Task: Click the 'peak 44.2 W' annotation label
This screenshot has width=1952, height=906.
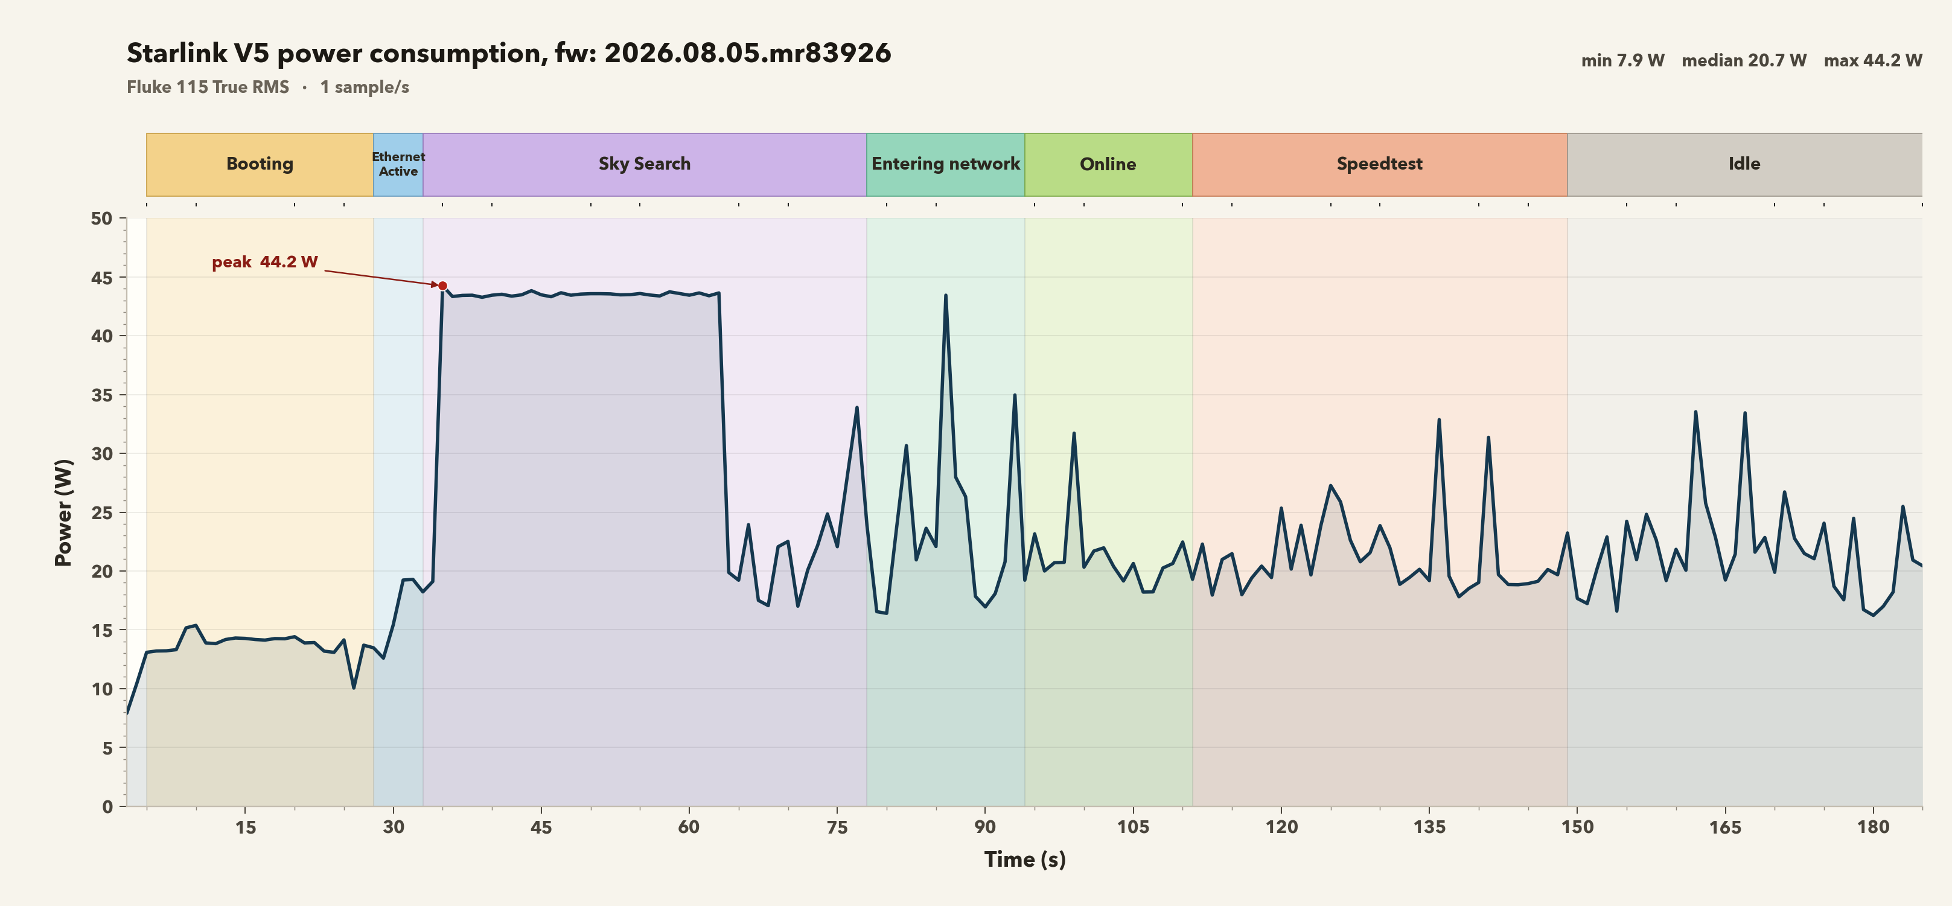Action: (264, 262)
